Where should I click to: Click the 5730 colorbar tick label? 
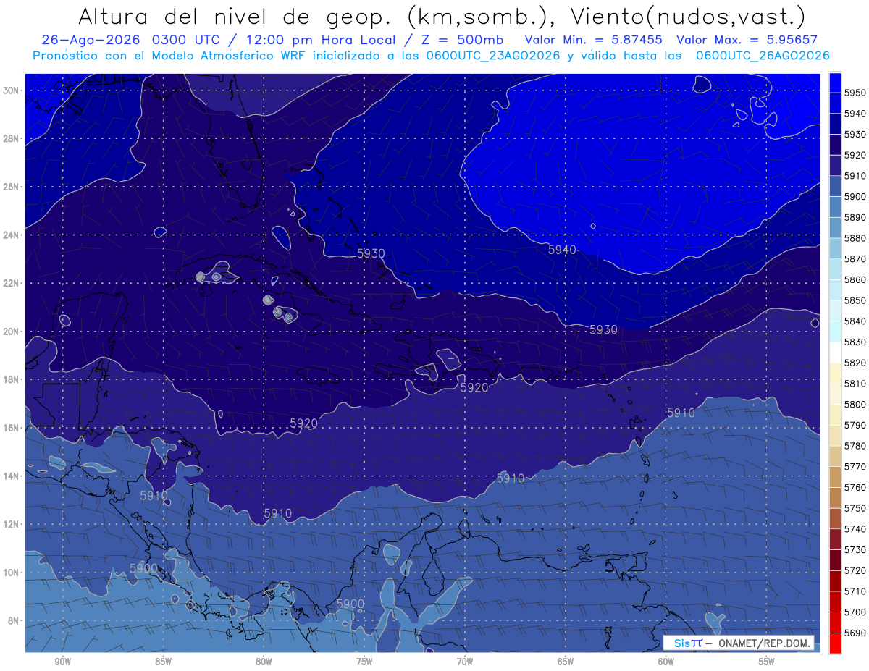(x=855, y=549)
